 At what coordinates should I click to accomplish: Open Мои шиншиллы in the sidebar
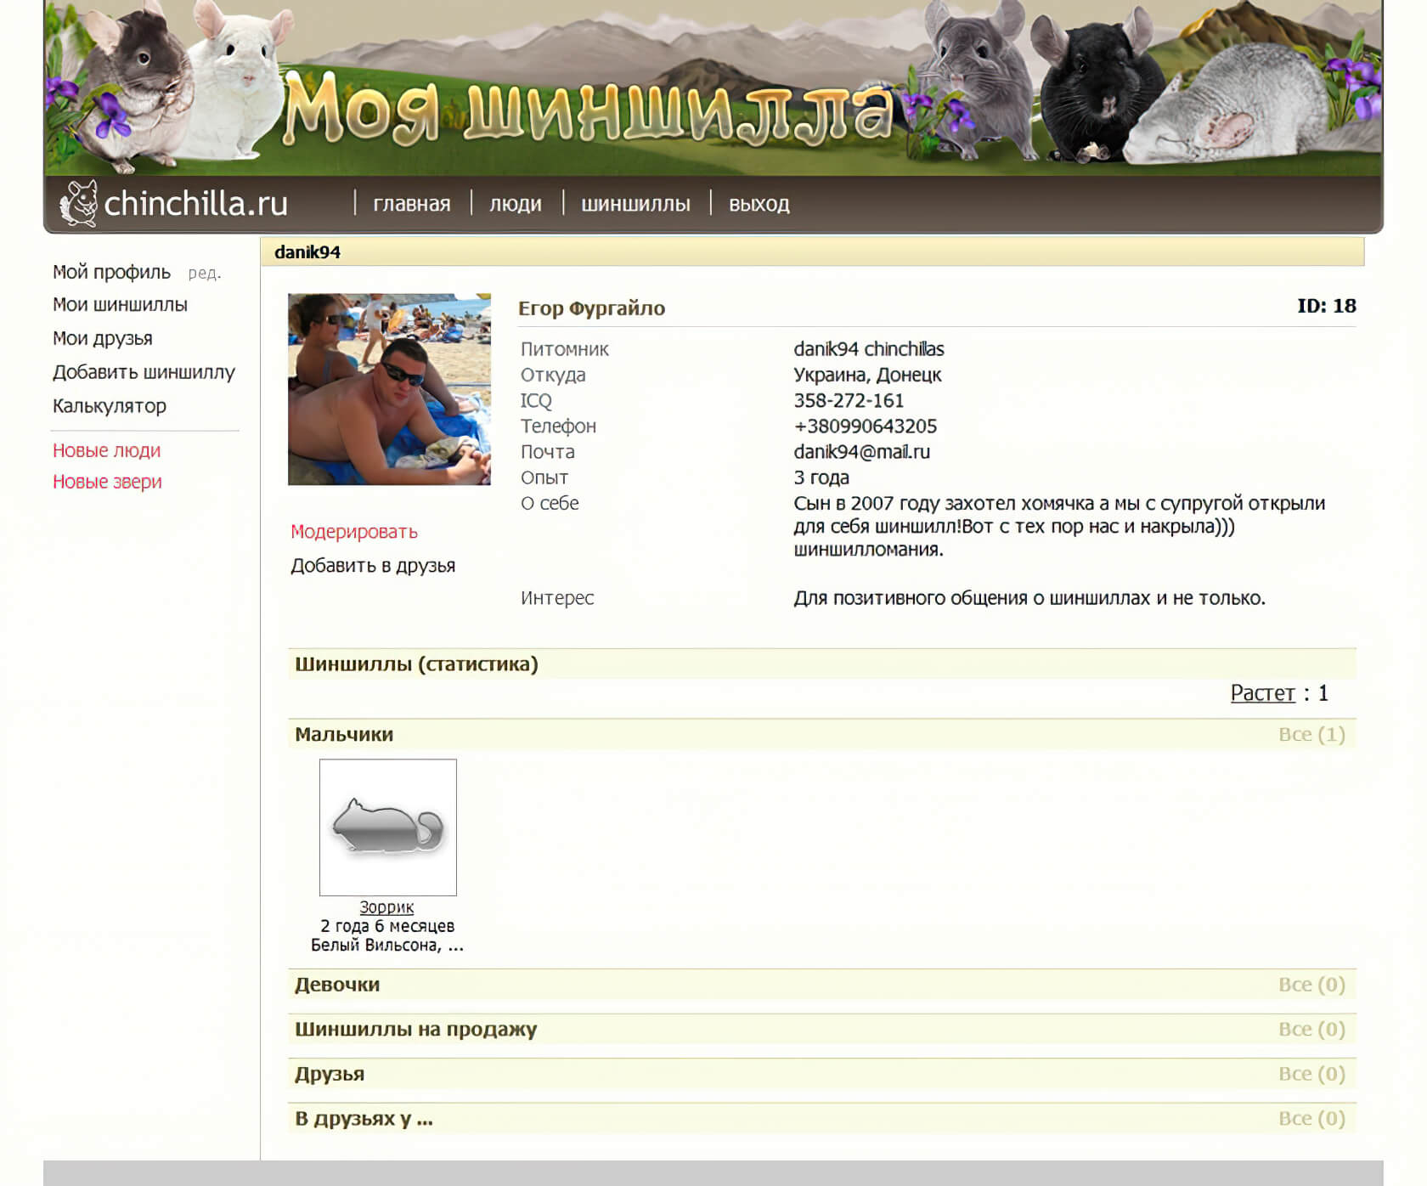click(x=120, y=304)
